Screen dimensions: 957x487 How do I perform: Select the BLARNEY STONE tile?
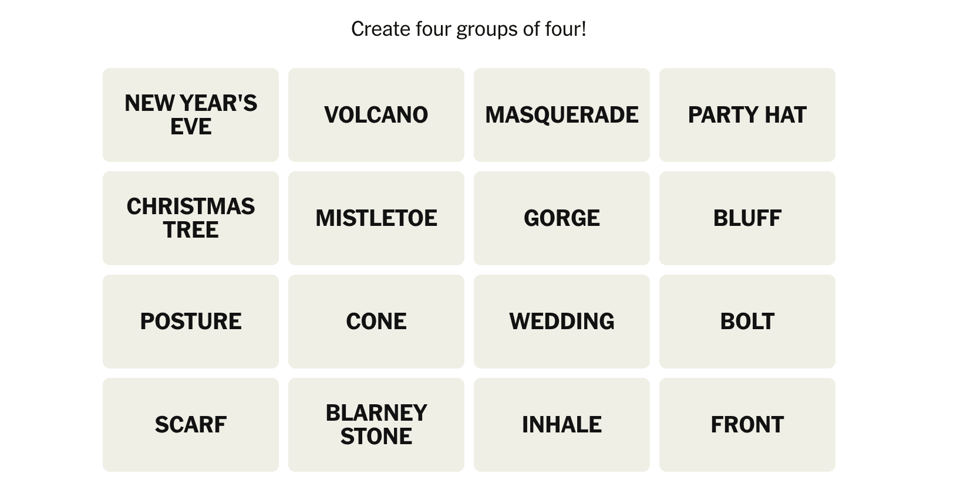pyautogui.click(x=376, y=425)
